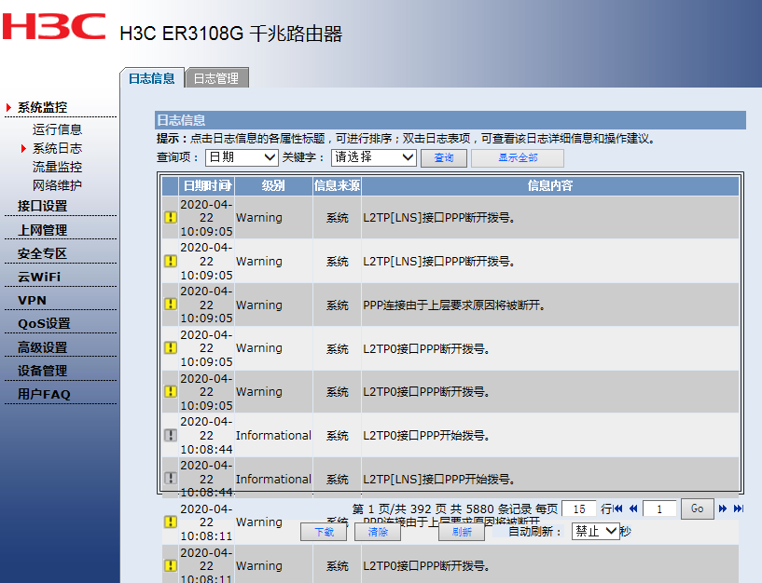The height and width of the screenshot is (583, 762).
Task: Open the 查询项 日期 dropdown
Action: point(242,157)
